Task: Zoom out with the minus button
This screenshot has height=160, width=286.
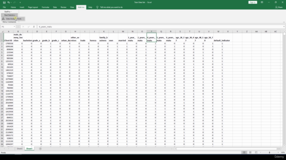Action: 261,152
